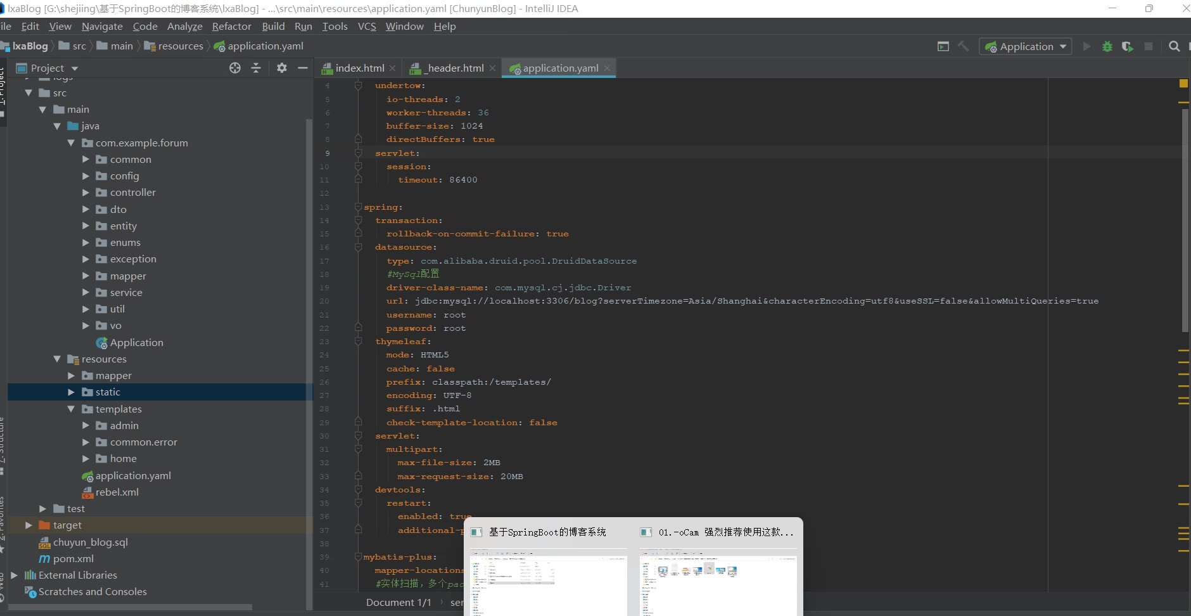The height and width of the screenshot is (616, 1191).
Task: Run Application with coverage
Action: tap(1127, 46)
